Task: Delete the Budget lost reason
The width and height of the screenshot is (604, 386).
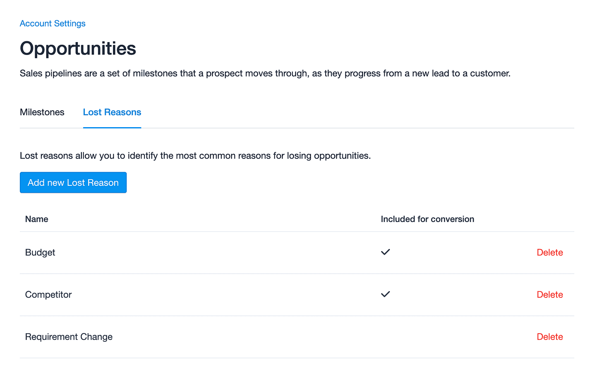Action: point(550,253)
